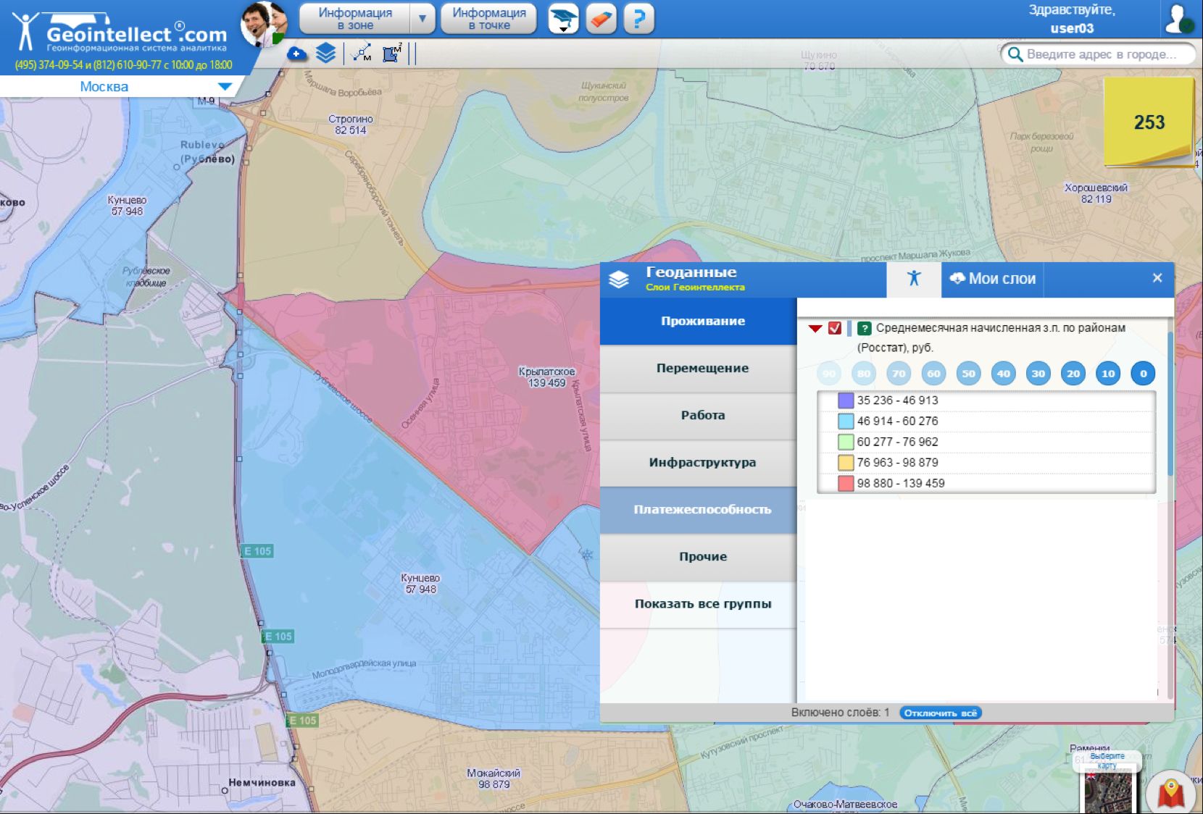The image size is (1203, 814).
Task: Click the red 98 880 - 139 459 swatch
Action: pyautogui.click(x=846, y=483)
